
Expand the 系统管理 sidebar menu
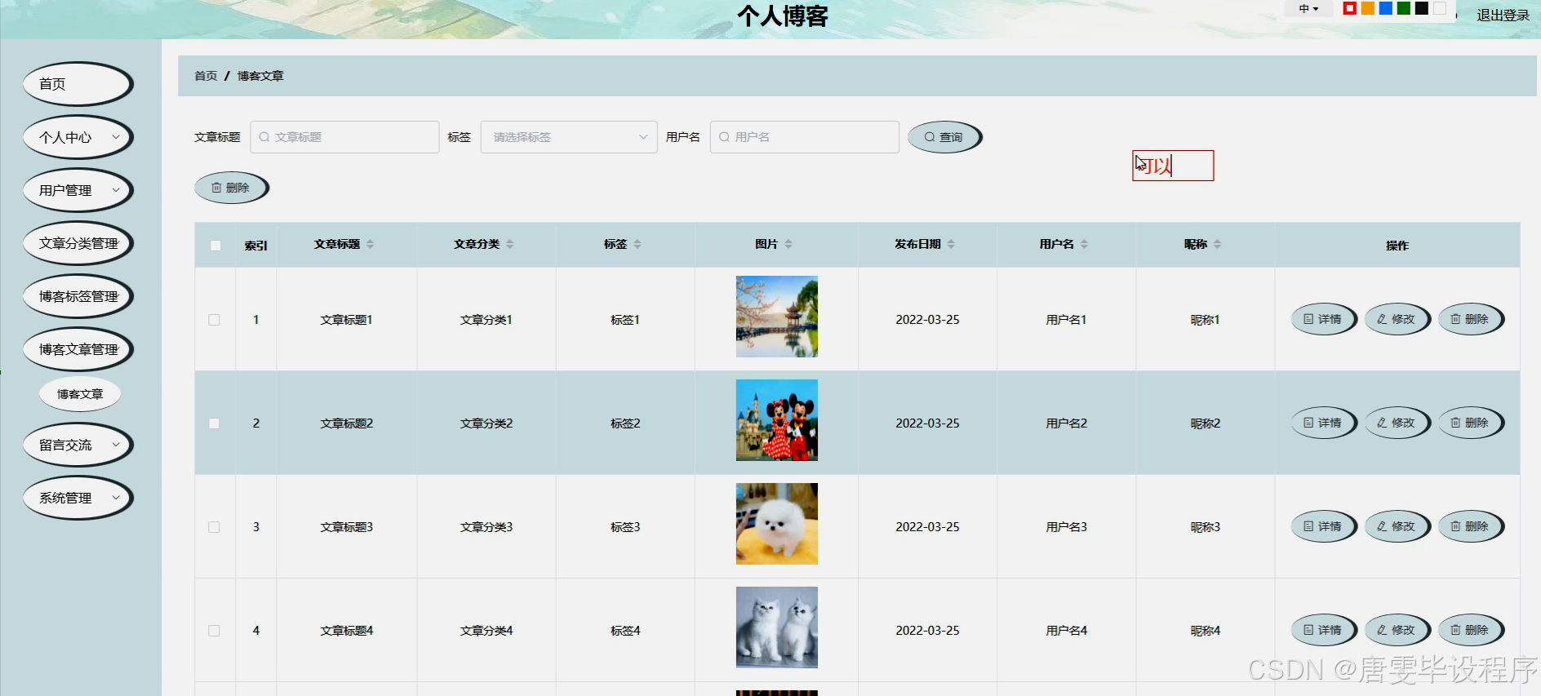78,498
